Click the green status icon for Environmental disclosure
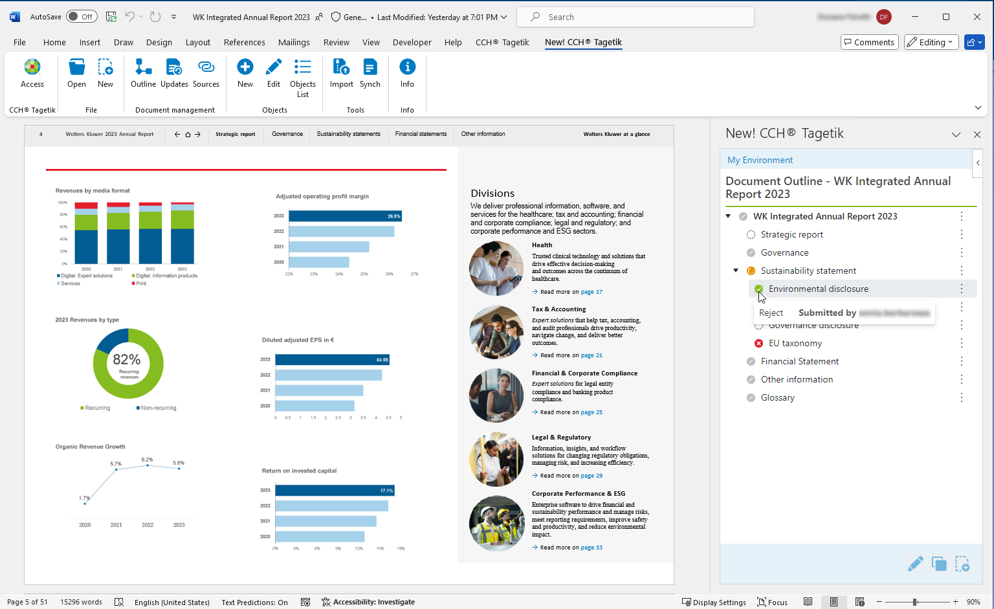The image size is (994, 609). tap(758, 289)
